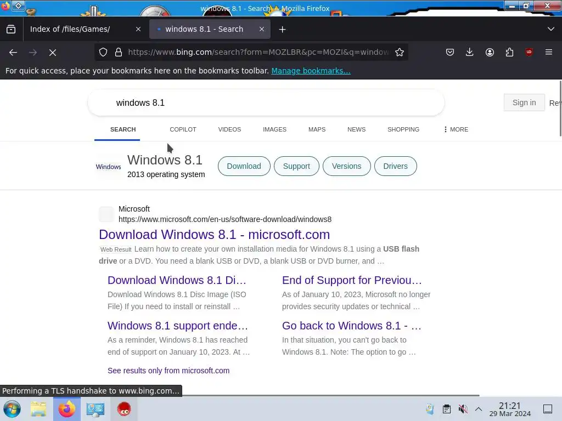Switch to the NEWS tab
The height and width of the screenshot is (421, 562).
coord(356,129)
